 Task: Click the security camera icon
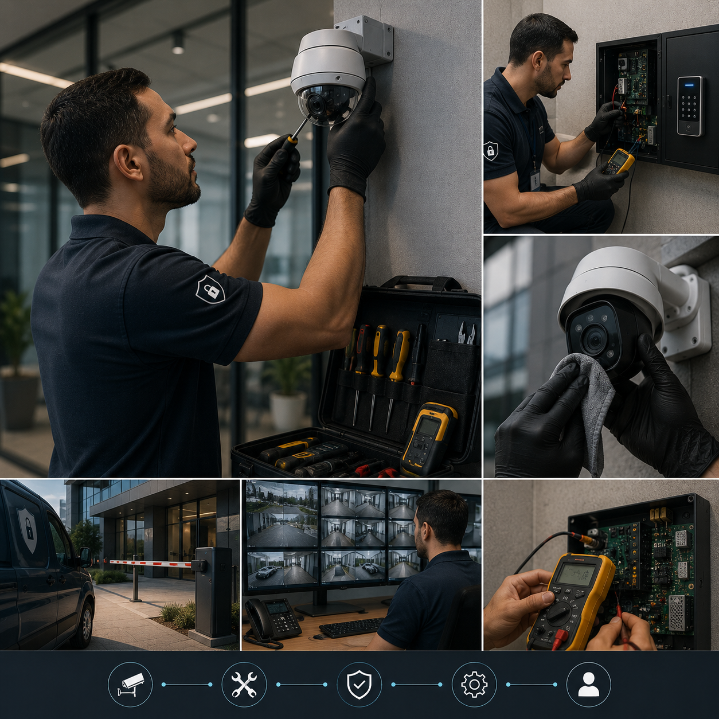[130, 684]
